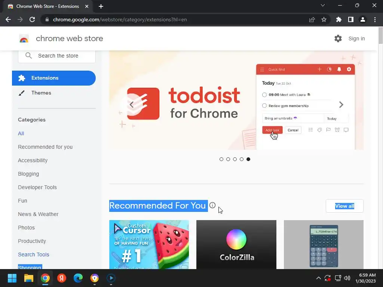The image size is (383, 287).
Task: Show hidden system tray icons
Action: click(x=319, y=278)
